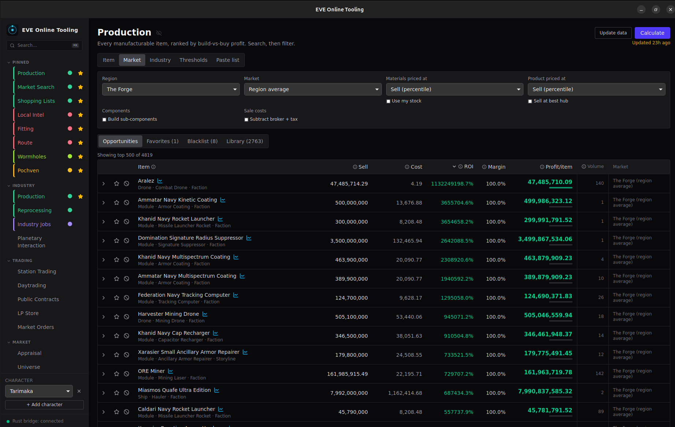Open the Blacklist (8) tab
The width and height of the screenshot is (675, 427).
[202, 141]
